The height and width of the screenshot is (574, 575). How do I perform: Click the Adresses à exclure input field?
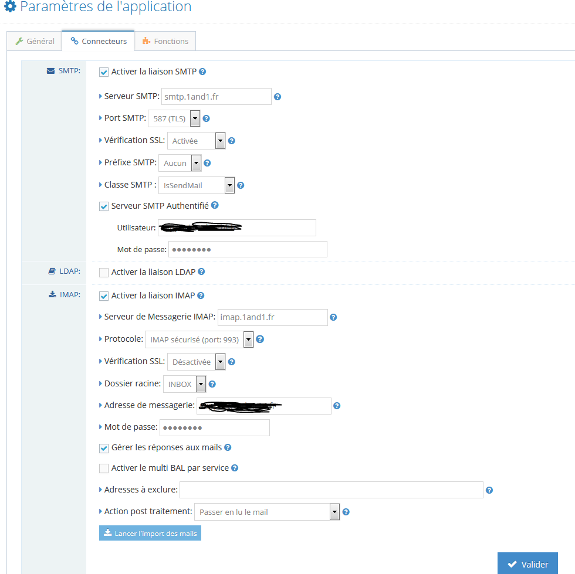click(x=331, y=490)
